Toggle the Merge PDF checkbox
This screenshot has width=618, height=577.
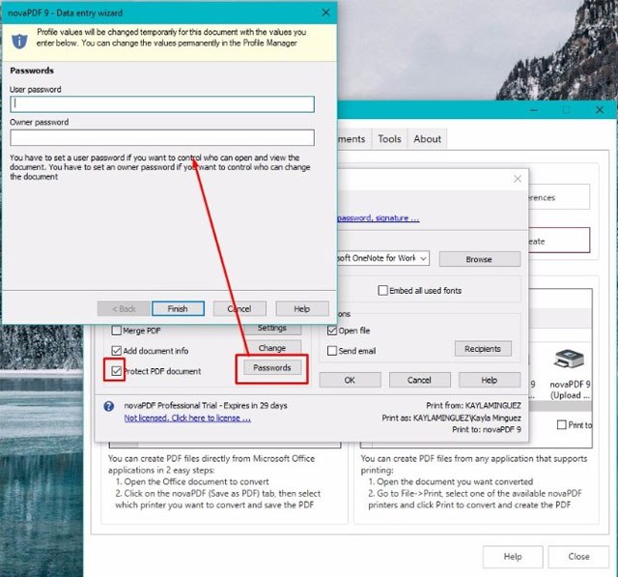116,331
